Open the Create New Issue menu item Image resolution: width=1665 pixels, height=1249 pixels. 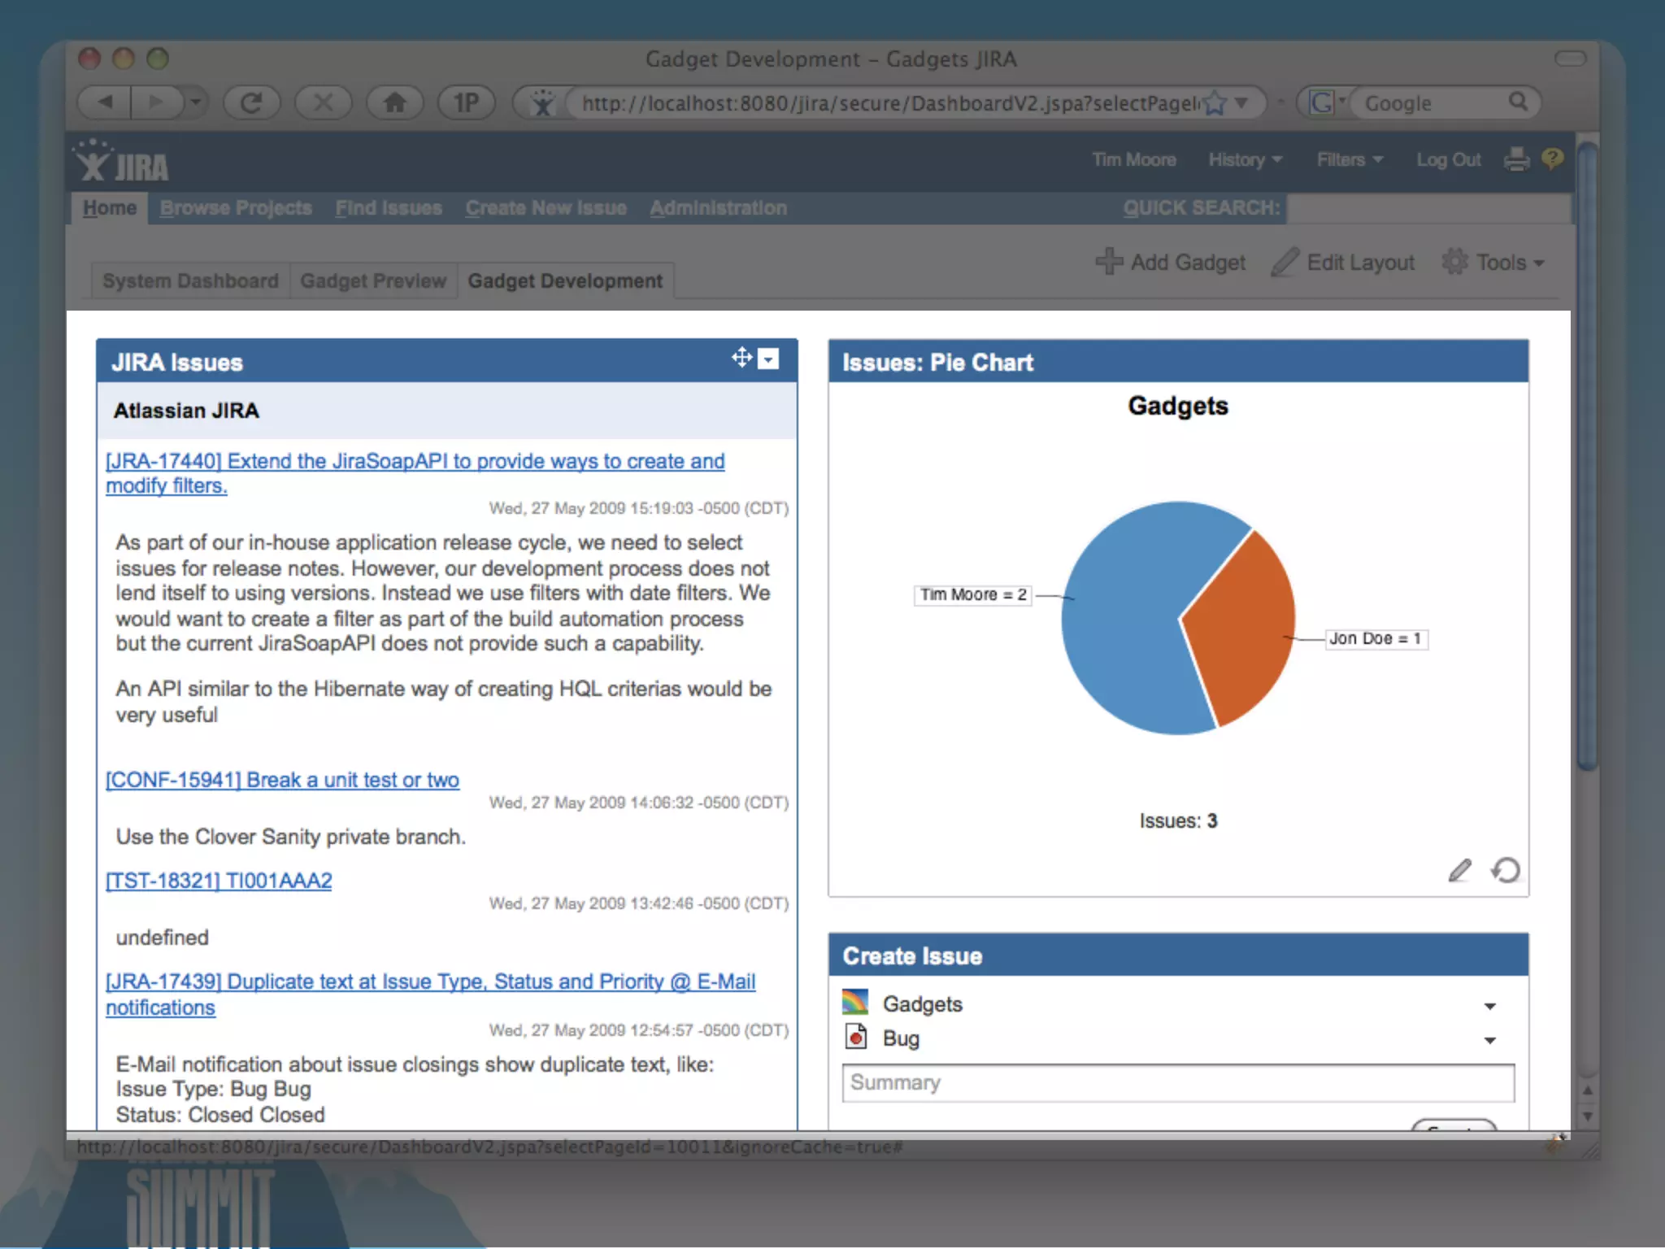pyautogui.click(x=546, y=208)
